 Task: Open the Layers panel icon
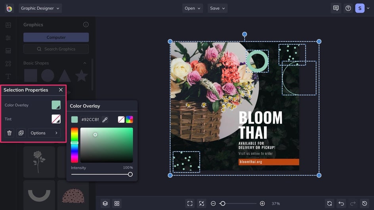105,203
